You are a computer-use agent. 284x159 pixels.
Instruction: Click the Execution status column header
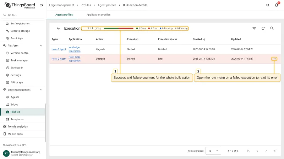pos(168,39)
